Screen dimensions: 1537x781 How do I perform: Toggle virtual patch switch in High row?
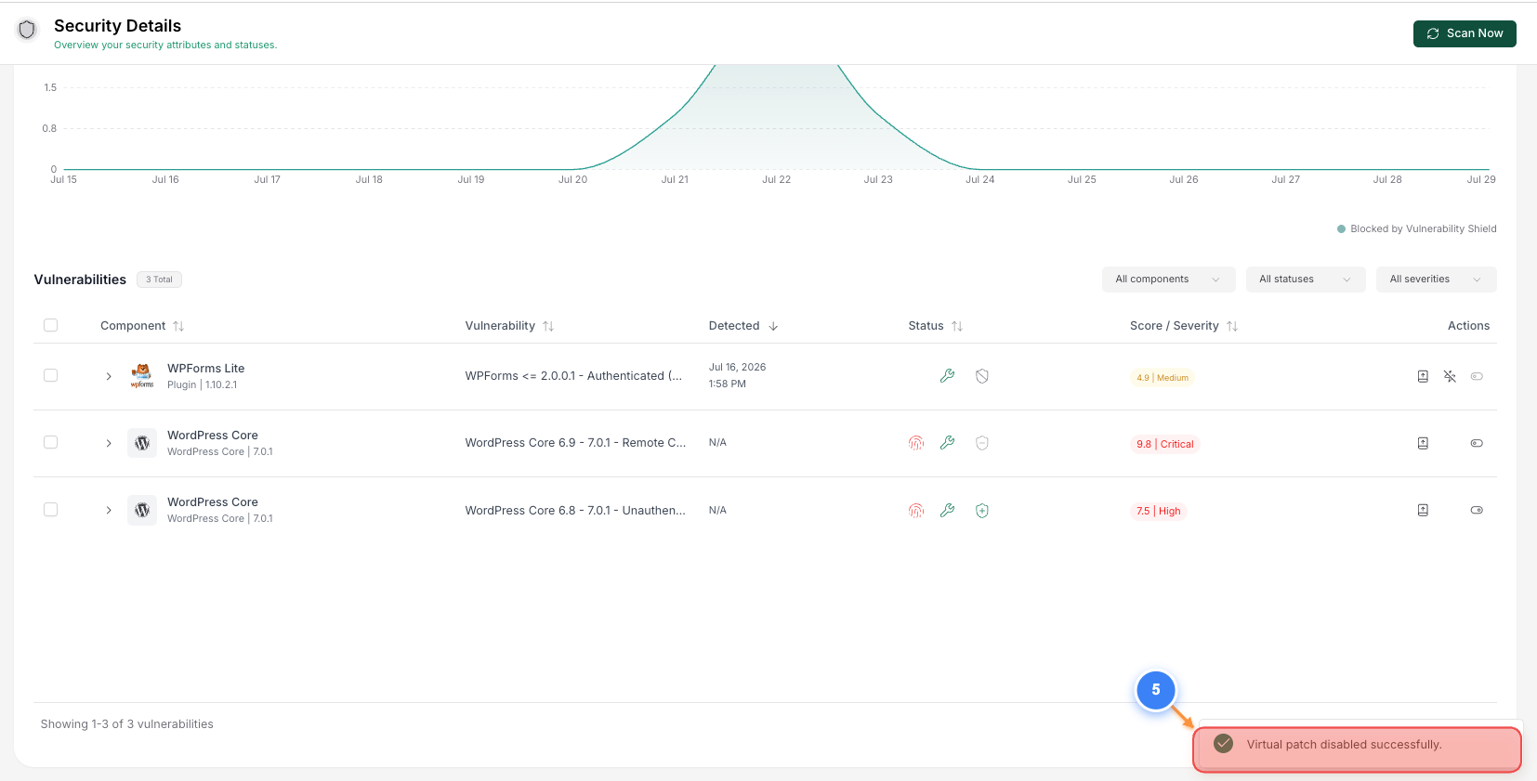[x=1477, y=510]
